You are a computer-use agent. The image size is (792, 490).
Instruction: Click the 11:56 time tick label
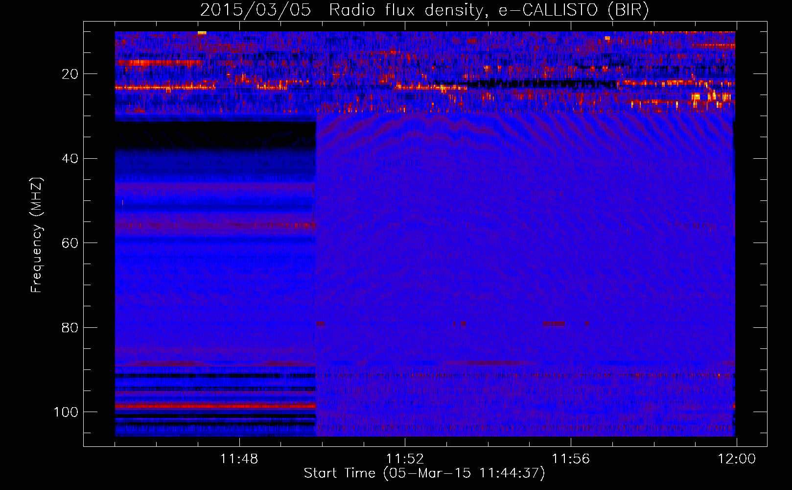pos(571,459)
